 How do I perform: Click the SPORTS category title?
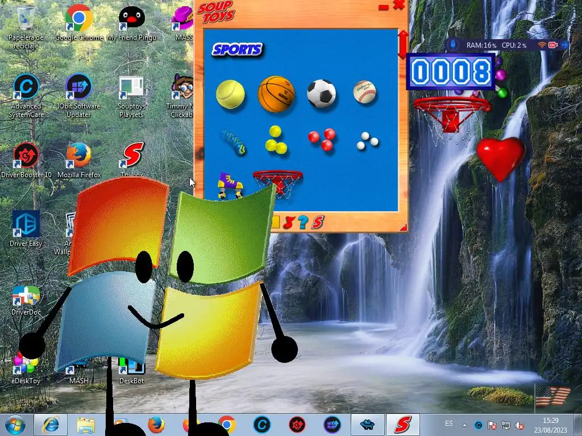click(237, 50)
